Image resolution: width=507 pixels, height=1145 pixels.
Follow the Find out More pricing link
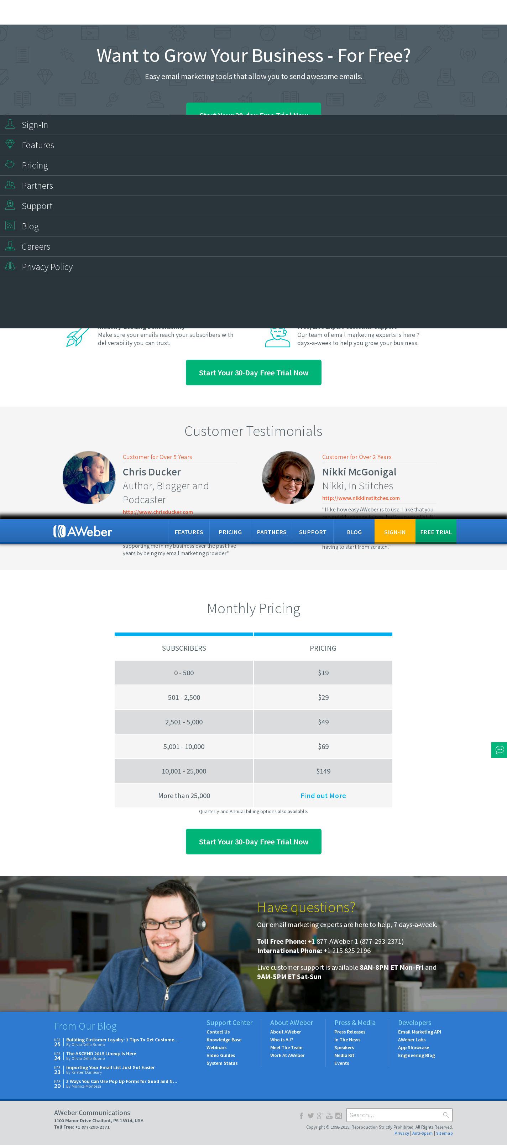point(323,796)
